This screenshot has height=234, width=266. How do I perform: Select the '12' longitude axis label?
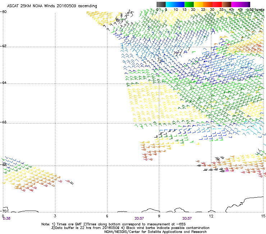pyautogui.click(x=211, y=216)
